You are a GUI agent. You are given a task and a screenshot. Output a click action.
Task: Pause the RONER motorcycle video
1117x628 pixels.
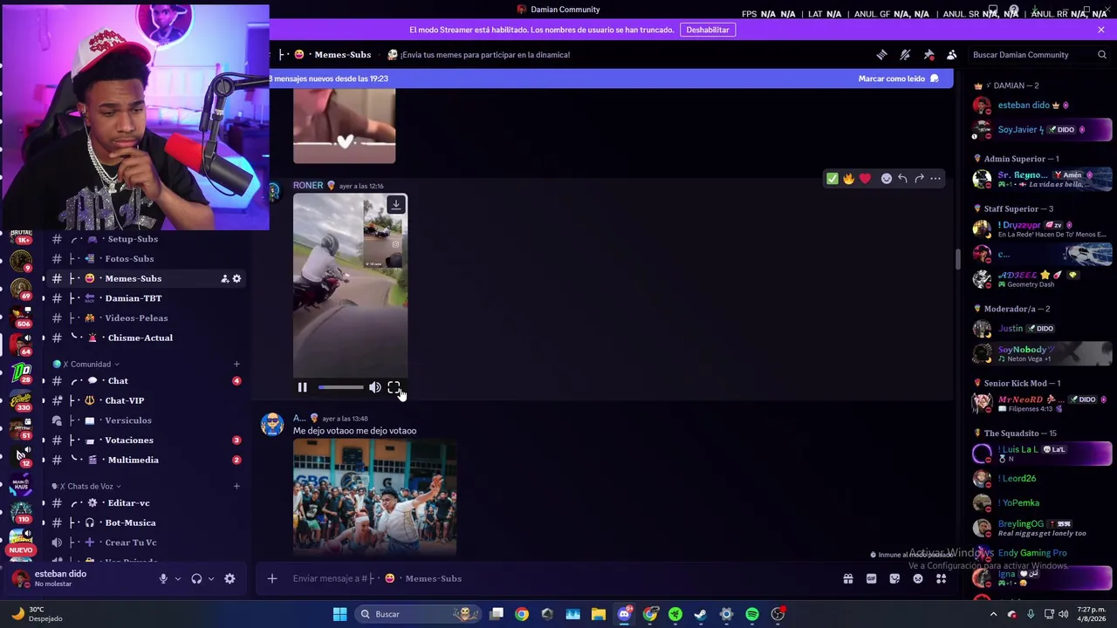pyautogui.click(x=302, y=387)
